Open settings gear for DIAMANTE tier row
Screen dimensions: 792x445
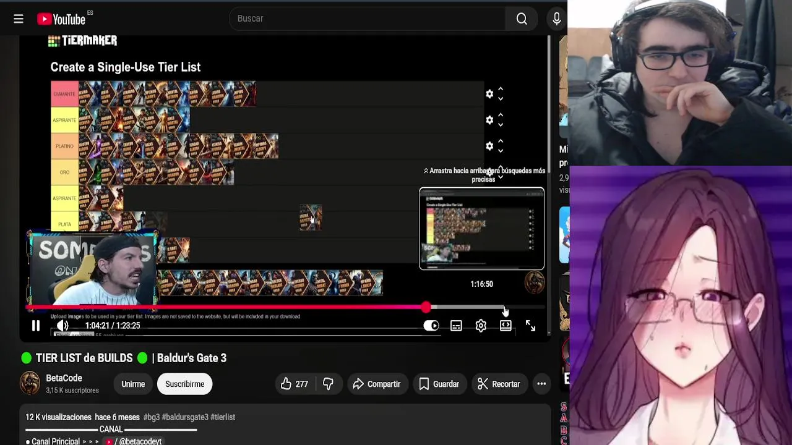tap(489, 94)
